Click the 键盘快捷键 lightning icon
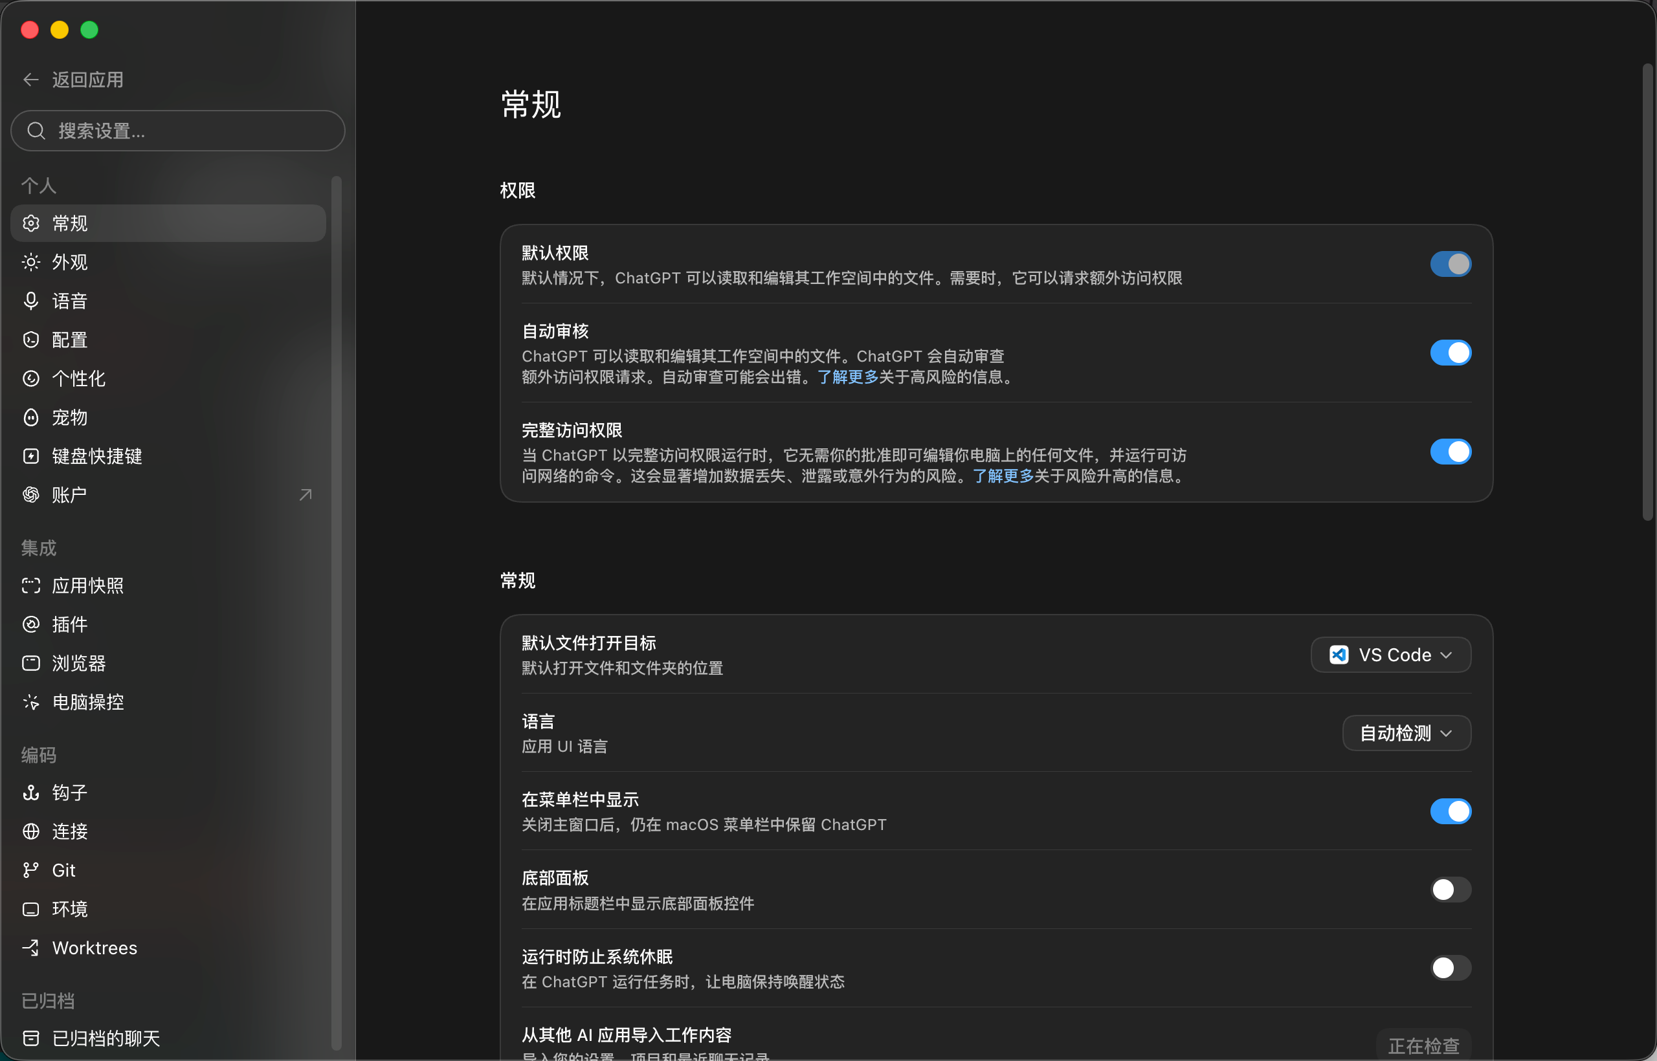This screenshot has width=1657, height=1061. click(31, 456)
